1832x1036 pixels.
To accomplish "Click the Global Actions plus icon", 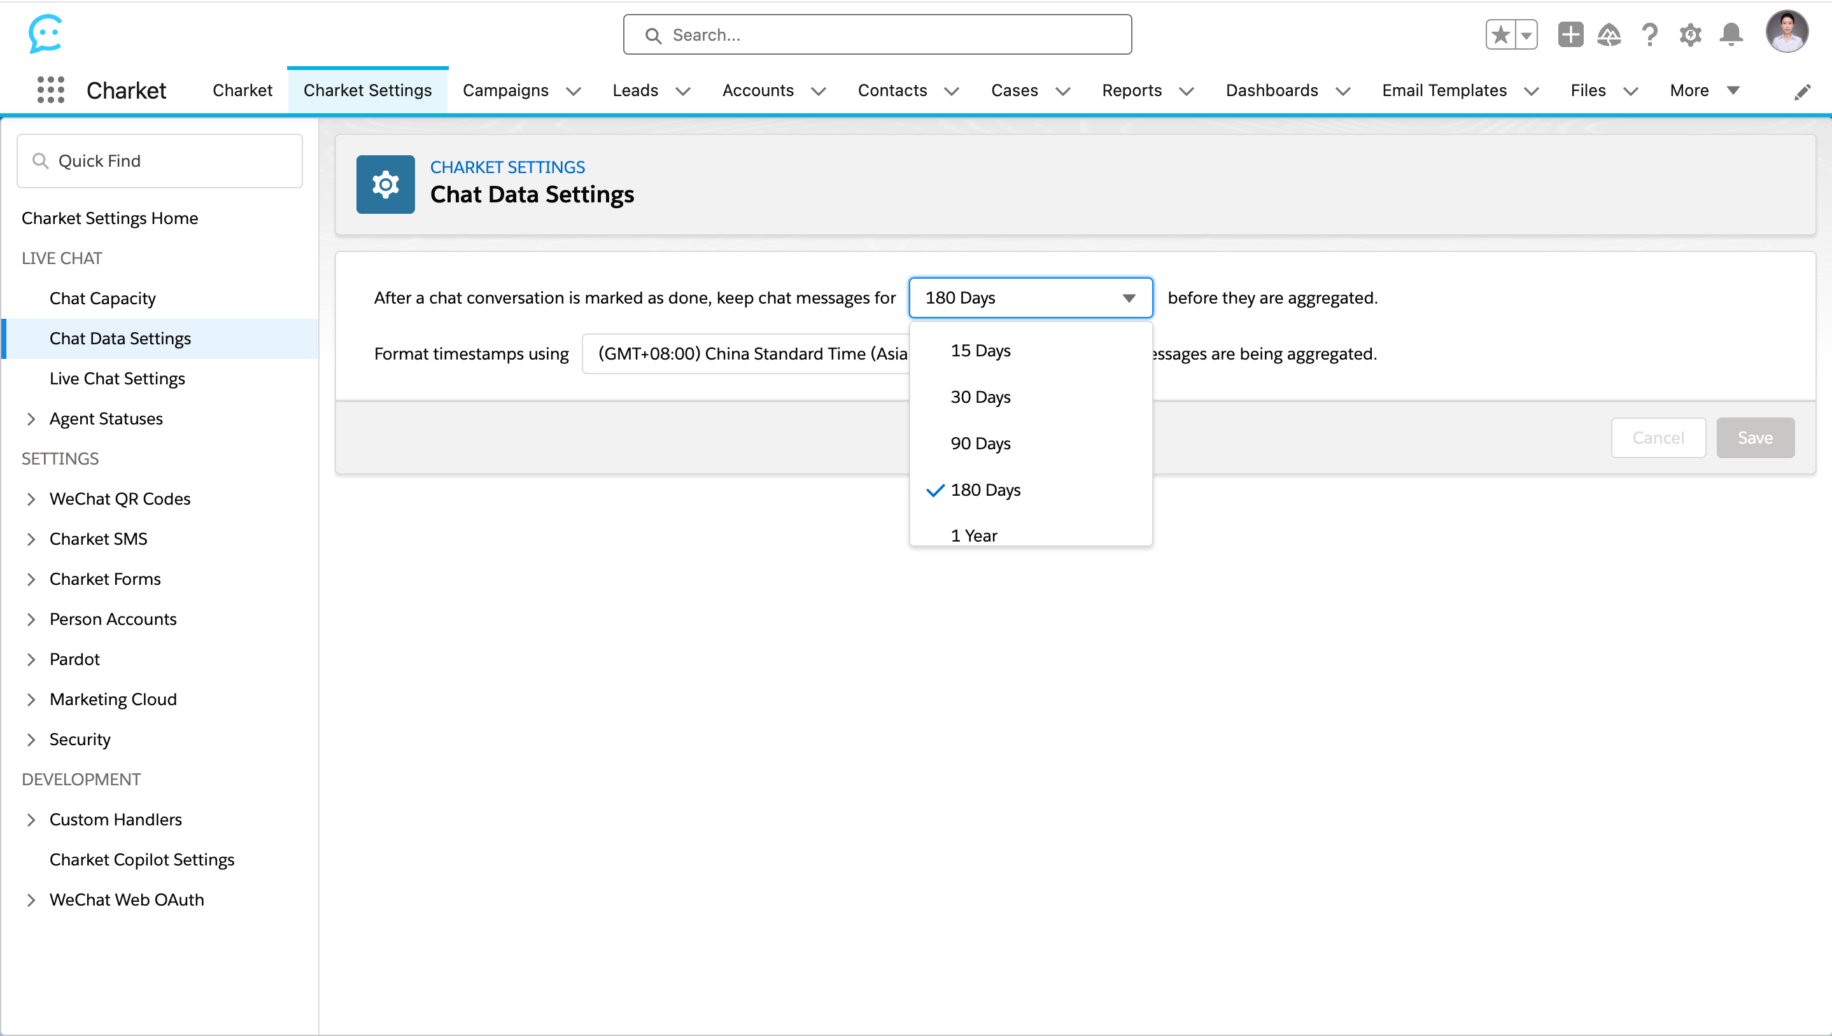I will [x=1570, y=34].
